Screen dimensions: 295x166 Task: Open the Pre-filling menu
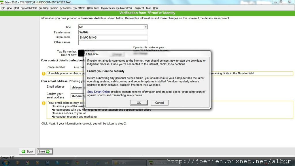[x=44, y=8]
